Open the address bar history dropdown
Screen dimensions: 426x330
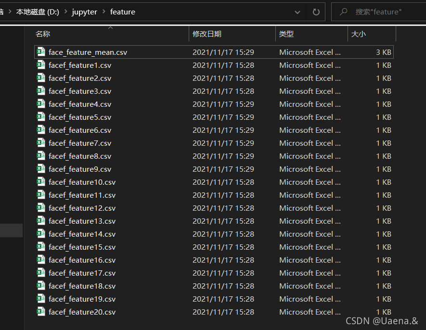297,12
